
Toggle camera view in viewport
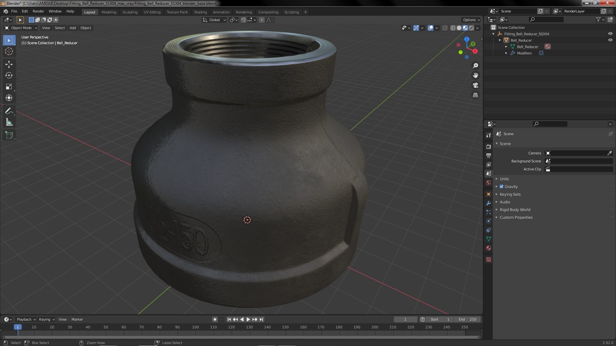[475, 85]
